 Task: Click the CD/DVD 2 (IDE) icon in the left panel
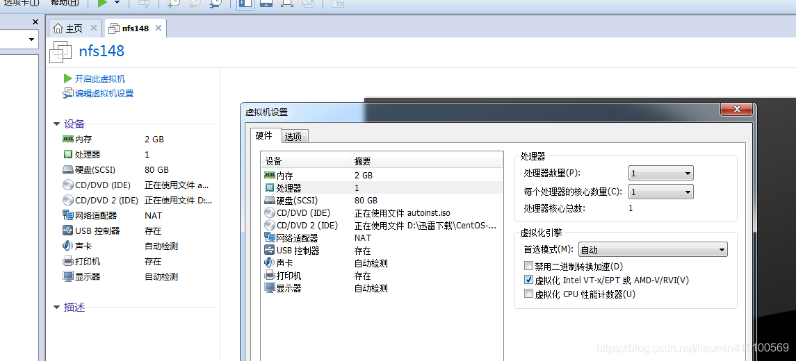tap(68, 200)
